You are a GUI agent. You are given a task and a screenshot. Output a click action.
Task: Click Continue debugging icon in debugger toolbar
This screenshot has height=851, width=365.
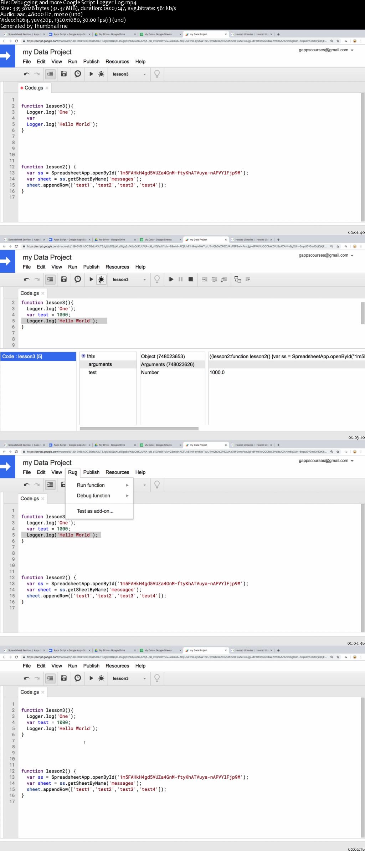(x=171, y=280)
